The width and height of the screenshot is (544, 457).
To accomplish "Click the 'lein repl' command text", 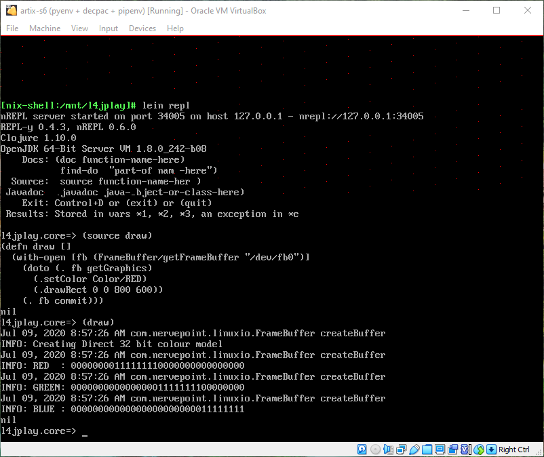I will (x=166, y=105).
